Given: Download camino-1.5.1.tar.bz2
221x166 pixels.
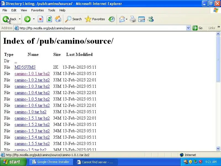Looking at the screenshot, I should [x=32, y=118].
